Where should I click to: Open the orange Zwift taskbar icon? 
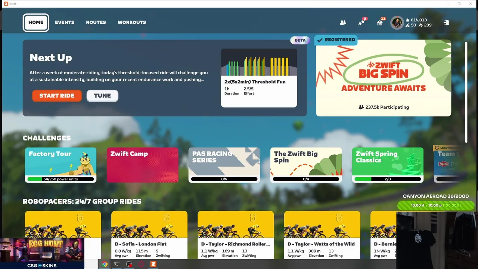pos(153,264)
